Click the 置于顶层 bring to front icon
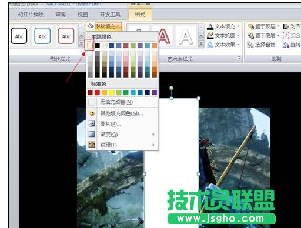 pos(250,26)
